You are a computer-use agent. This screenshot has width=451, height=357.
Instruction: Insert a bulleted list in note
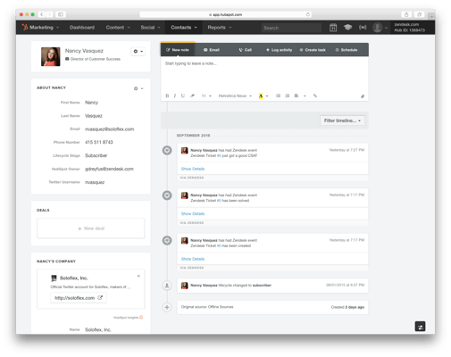(278, 95)
